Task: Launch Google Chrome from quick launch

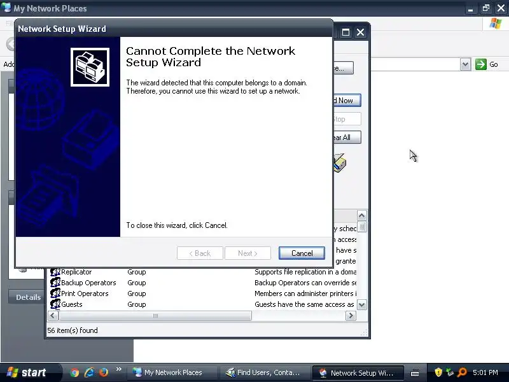Action: (74, 372)
